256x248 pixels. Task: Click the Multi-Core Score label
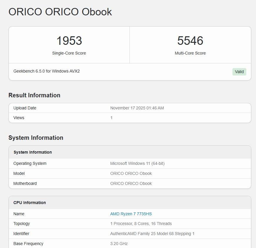pyautogui.click(x=190, y=53)
